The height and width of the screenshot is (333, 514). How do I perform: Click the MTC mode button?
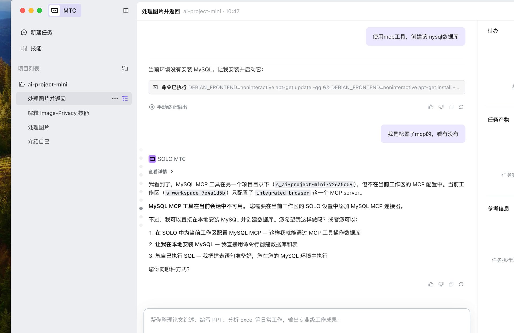pos(65,10)
